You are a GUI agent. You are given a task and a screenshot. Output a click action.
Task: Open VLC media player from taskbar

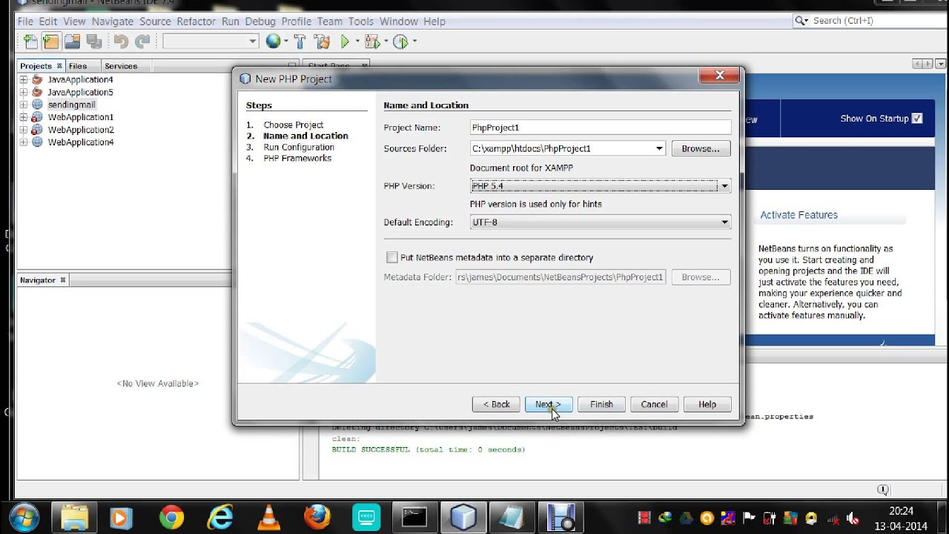coord(268,517)
